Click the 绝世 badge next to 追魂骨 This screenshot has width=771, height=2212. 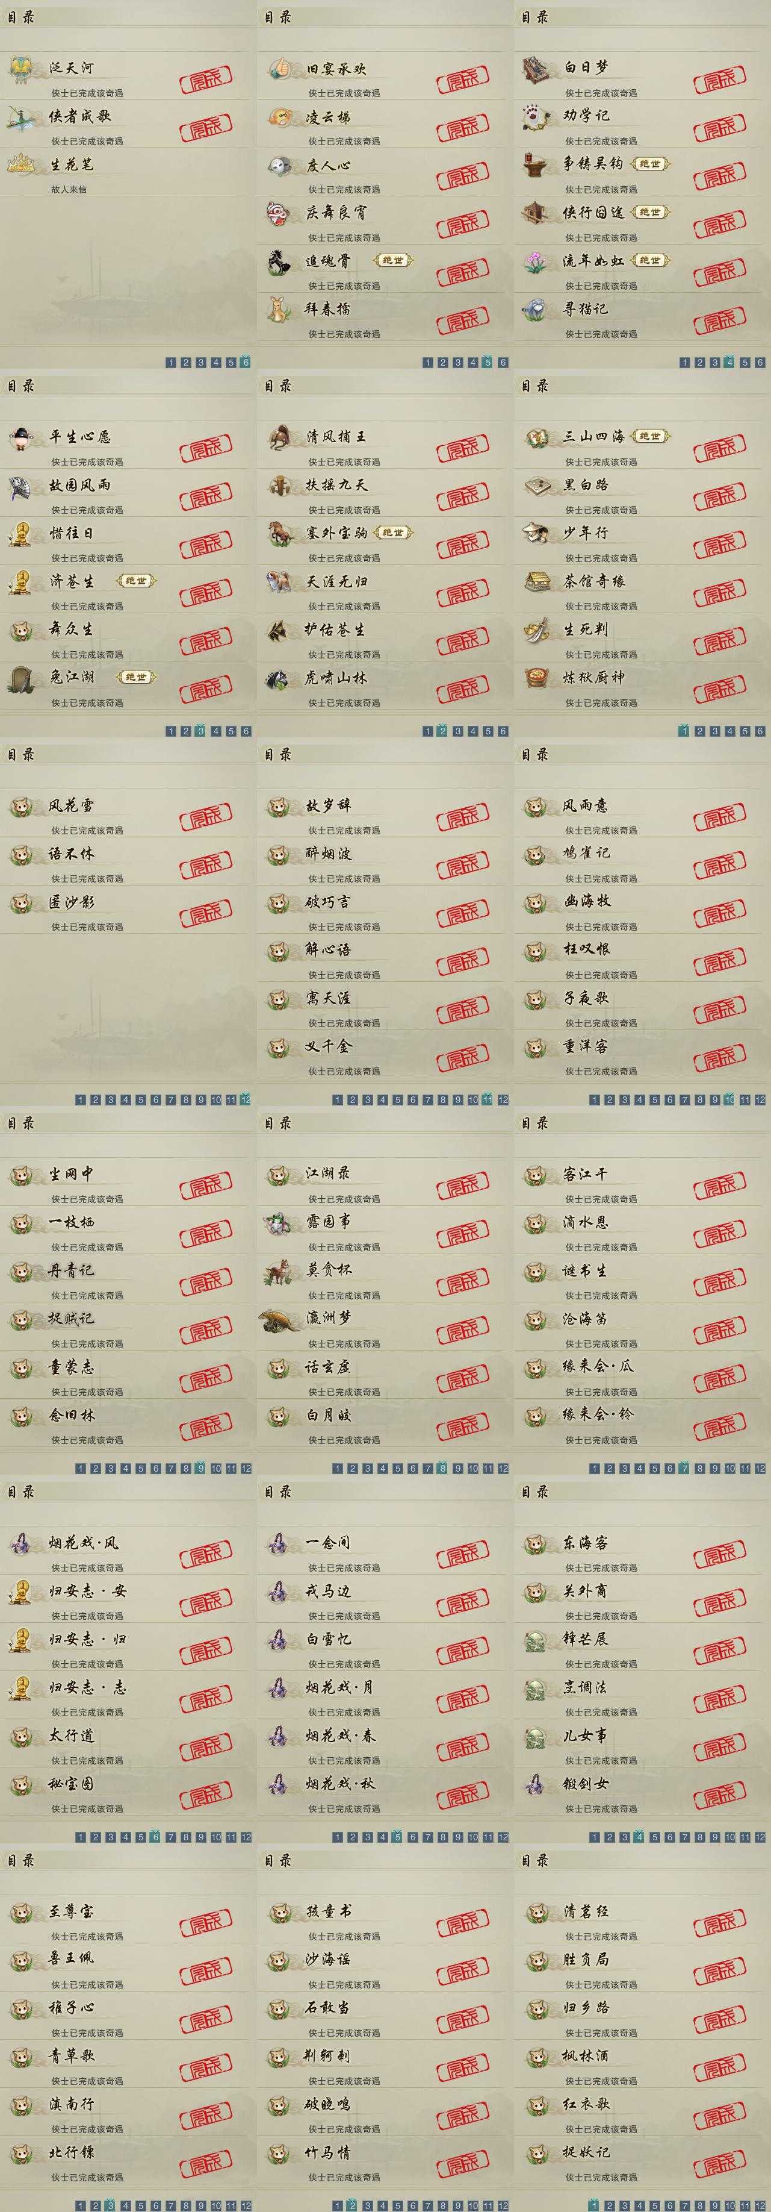click(394, 260)
